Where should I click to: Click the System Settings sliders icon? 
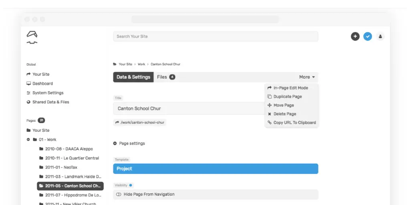28,93
